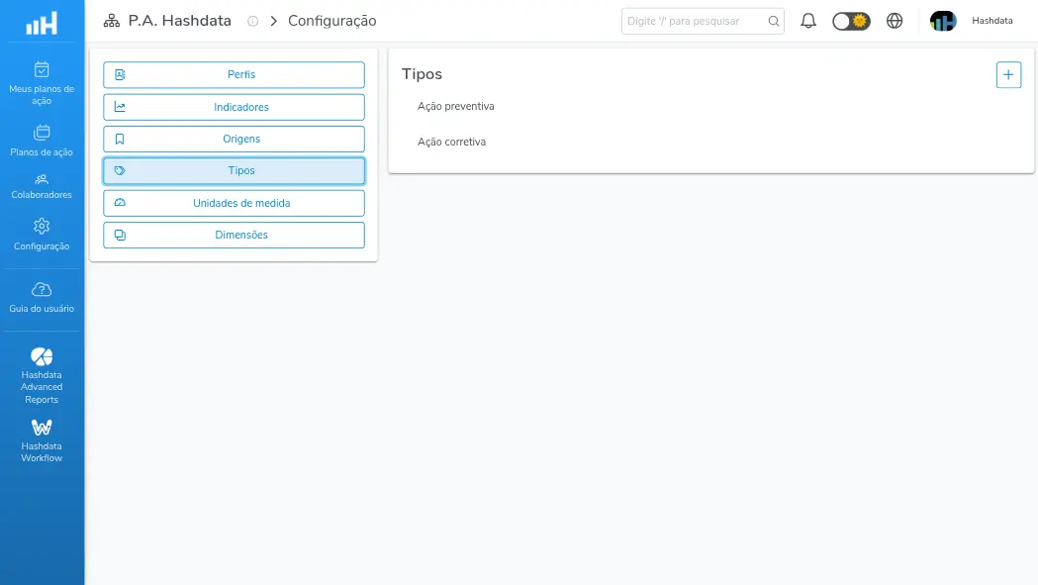Open the Colaboradores section
This screenshot has width=1038, height=585.
42,187
